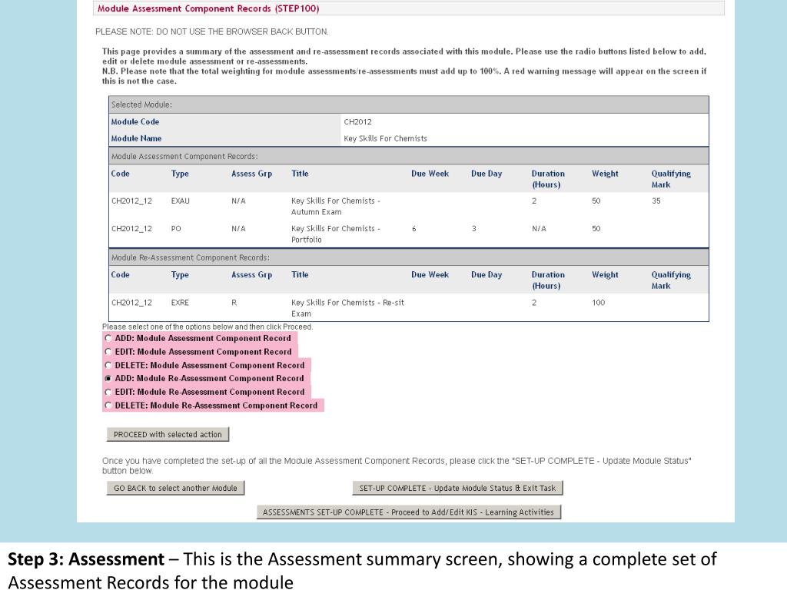Screen dimensions: 787x590
Task: Click PROCEED with selected action button
Action: click(168, 435)
